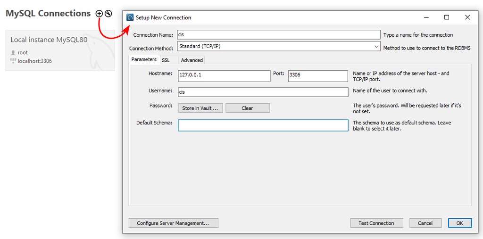Confirm the connection with OK
Image resolution: width=483 pixels, height=239 pixels.
pos(459,223)
